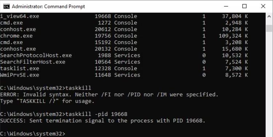Click the Administrator: Command Prompt title text
This screenshot has width=273, height=137.
click(x=48, y=7)
